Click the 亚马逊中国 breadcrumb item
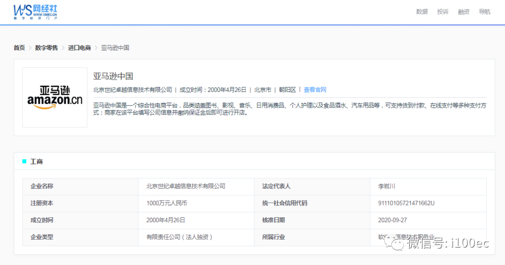The height and width of the screenshot is (265, 505). [x=115, y=48]
